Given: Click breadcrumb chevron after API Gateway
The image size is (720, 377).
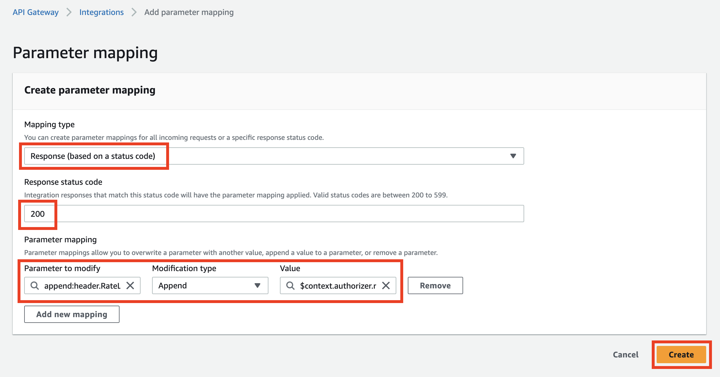Looking at the screenshot, I should [x=69, y=12].
